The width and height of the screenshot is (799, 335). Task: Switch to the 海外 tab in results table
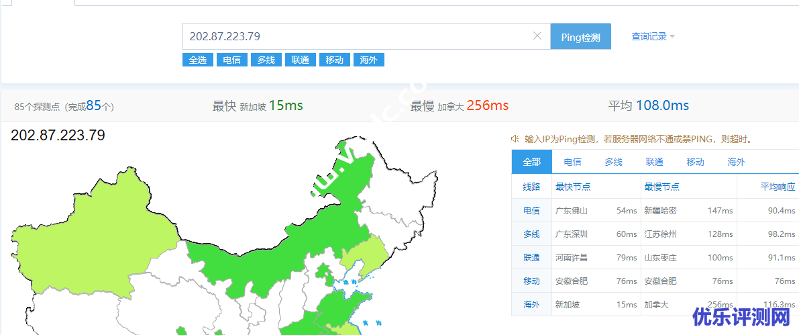click(736, 162)
